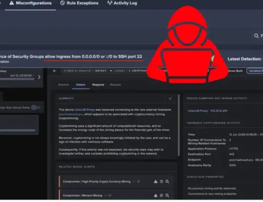The height and width of the screenshot is (202, 263).
Task: Open the Misconfigurations tab
Action: click(31, 3)
